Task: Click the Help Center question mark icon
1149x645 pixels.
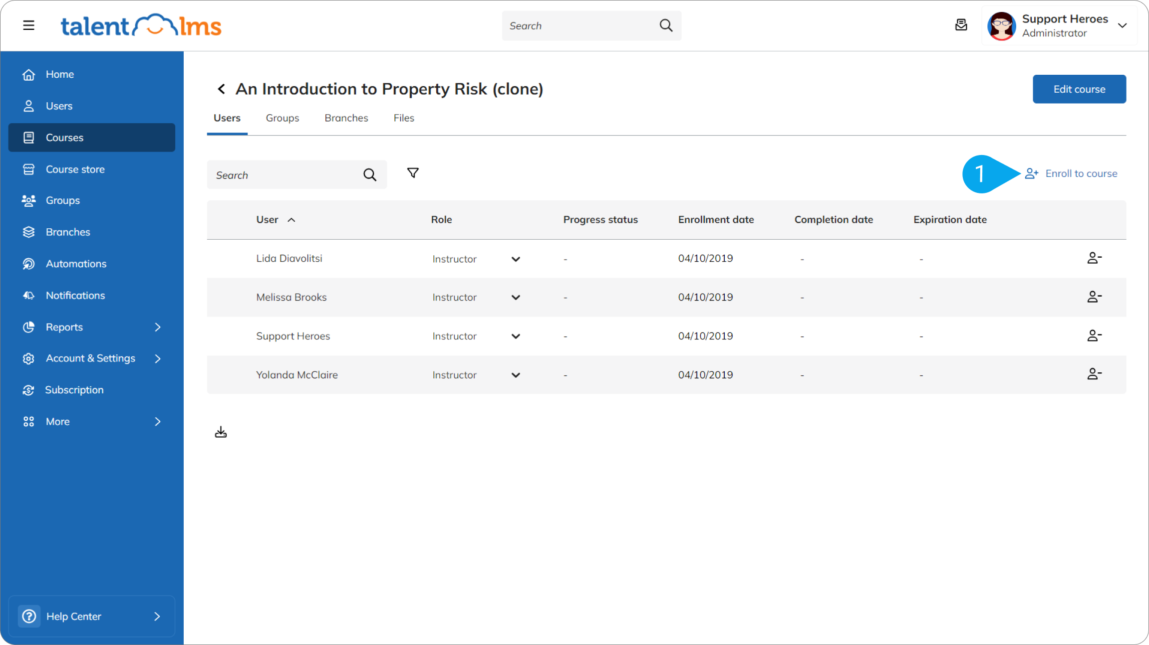Action: pyautogui.click(x=29, y=616)
